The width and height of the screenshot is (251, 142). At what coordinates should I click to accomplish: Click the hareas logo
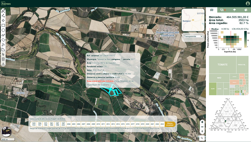6,3
